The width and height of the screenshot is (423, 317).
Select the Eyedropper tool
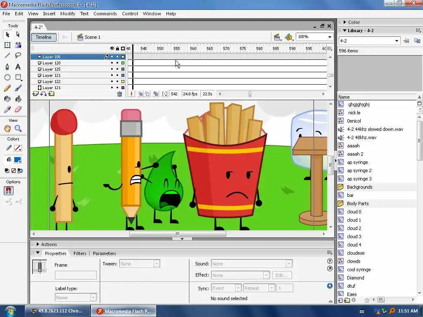[x=7, y=109]
